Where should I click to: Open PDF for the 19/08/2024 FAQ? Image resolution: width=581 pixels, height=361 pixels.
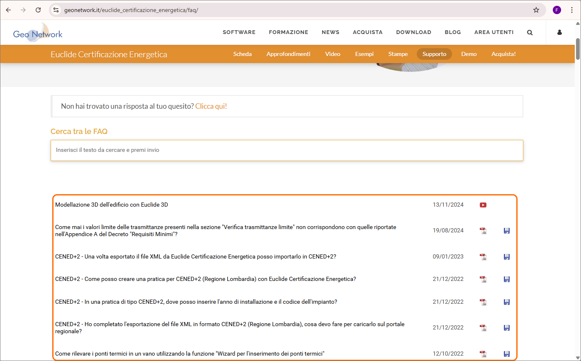(483, 231)
